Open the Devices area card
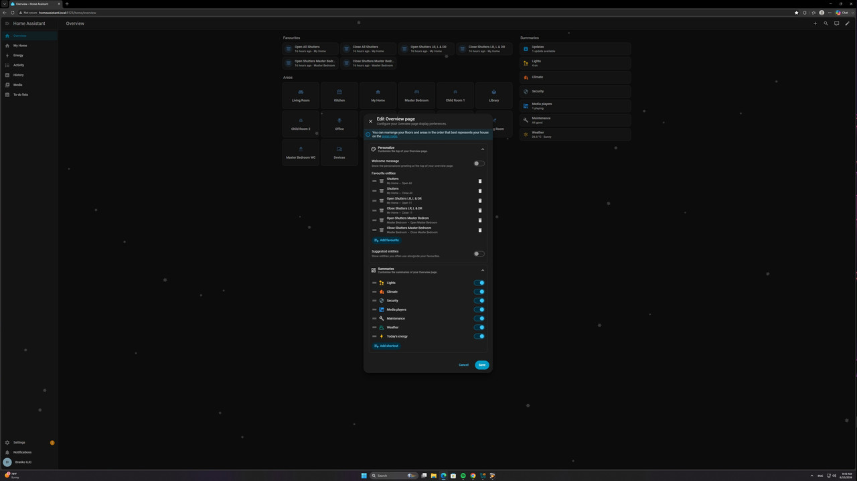The width and height of the screenshot is (857, 481). click(339, 152)
